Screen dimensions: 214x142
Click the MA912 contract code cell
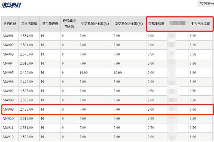[8, 137]
